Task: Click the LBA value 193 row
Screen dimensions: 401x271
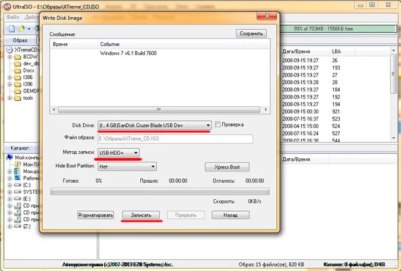Action: tap(336, 68)
